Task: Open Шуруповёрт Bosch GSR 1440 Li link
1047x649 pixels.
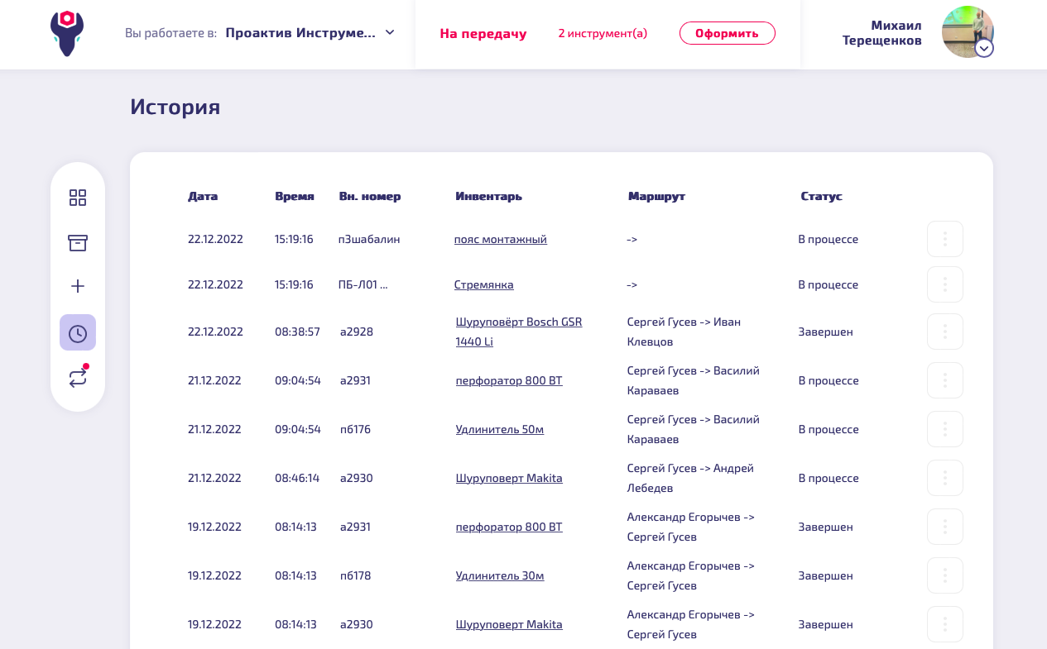Action: click(x=518, y=322)
